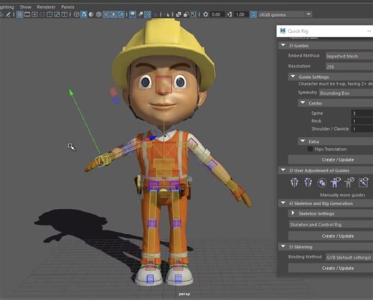Edit the gamma value 1.00 field

pos(241,14)
